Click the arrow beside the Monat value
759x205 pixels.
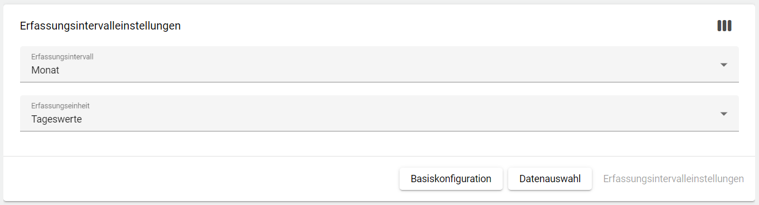click(x=724, y=65)
